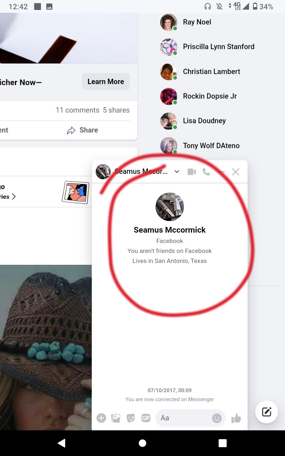Viewport: 285px width, 456px height.
Task: View the 11 comments
Action: pyautogui.click(x=77, y=110)
